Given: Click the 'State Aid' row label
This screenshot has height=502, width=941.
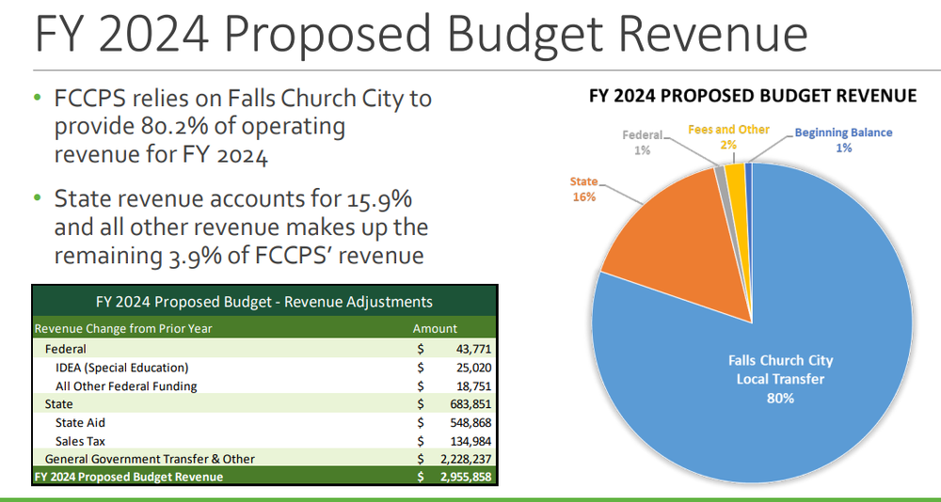Looking at the screenshot, I should (x=80, y=423).
